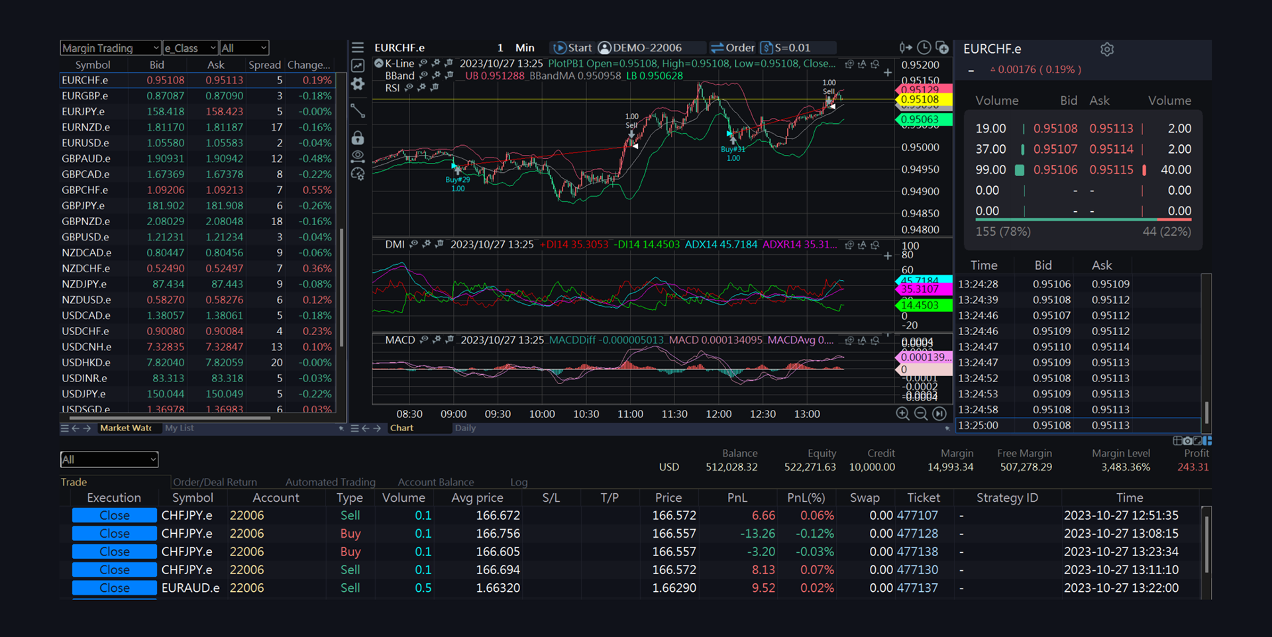Viewport: 1272px width, 637px height.
Task: Open MACD settings gear icon
Action: 437,340
